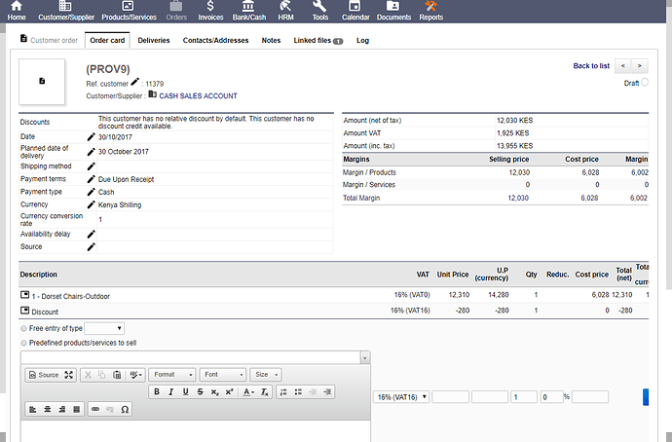Insert a link in editor
This screenshot has width=672, height=442.
(x=95, y=410)
